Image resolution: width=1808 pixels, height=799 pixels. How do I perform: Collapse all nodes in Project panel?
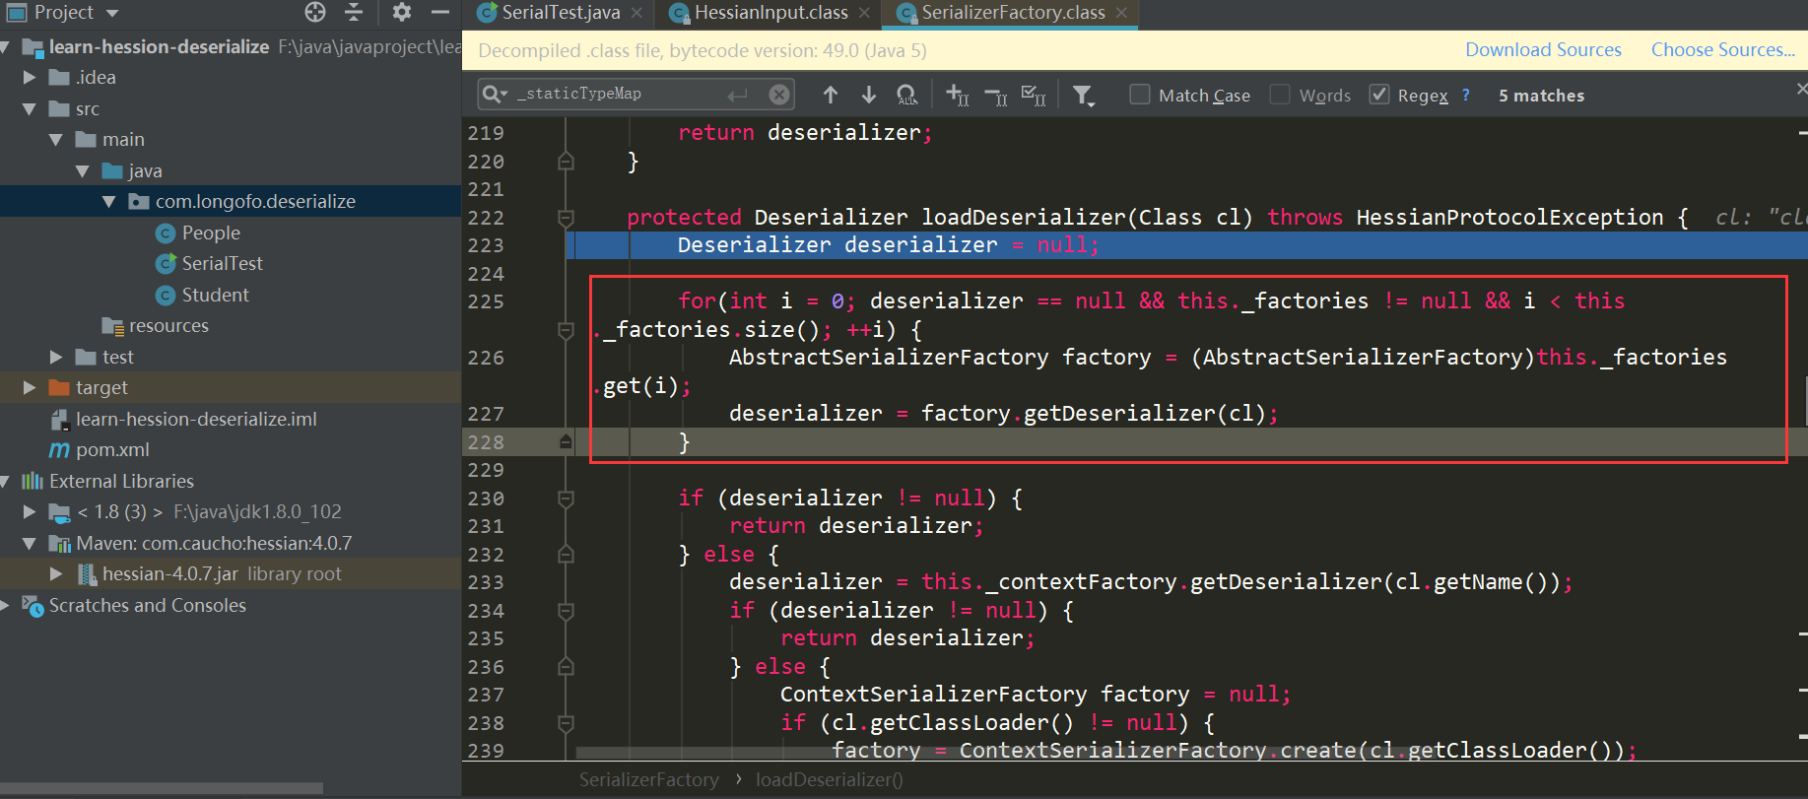(354, 12)
